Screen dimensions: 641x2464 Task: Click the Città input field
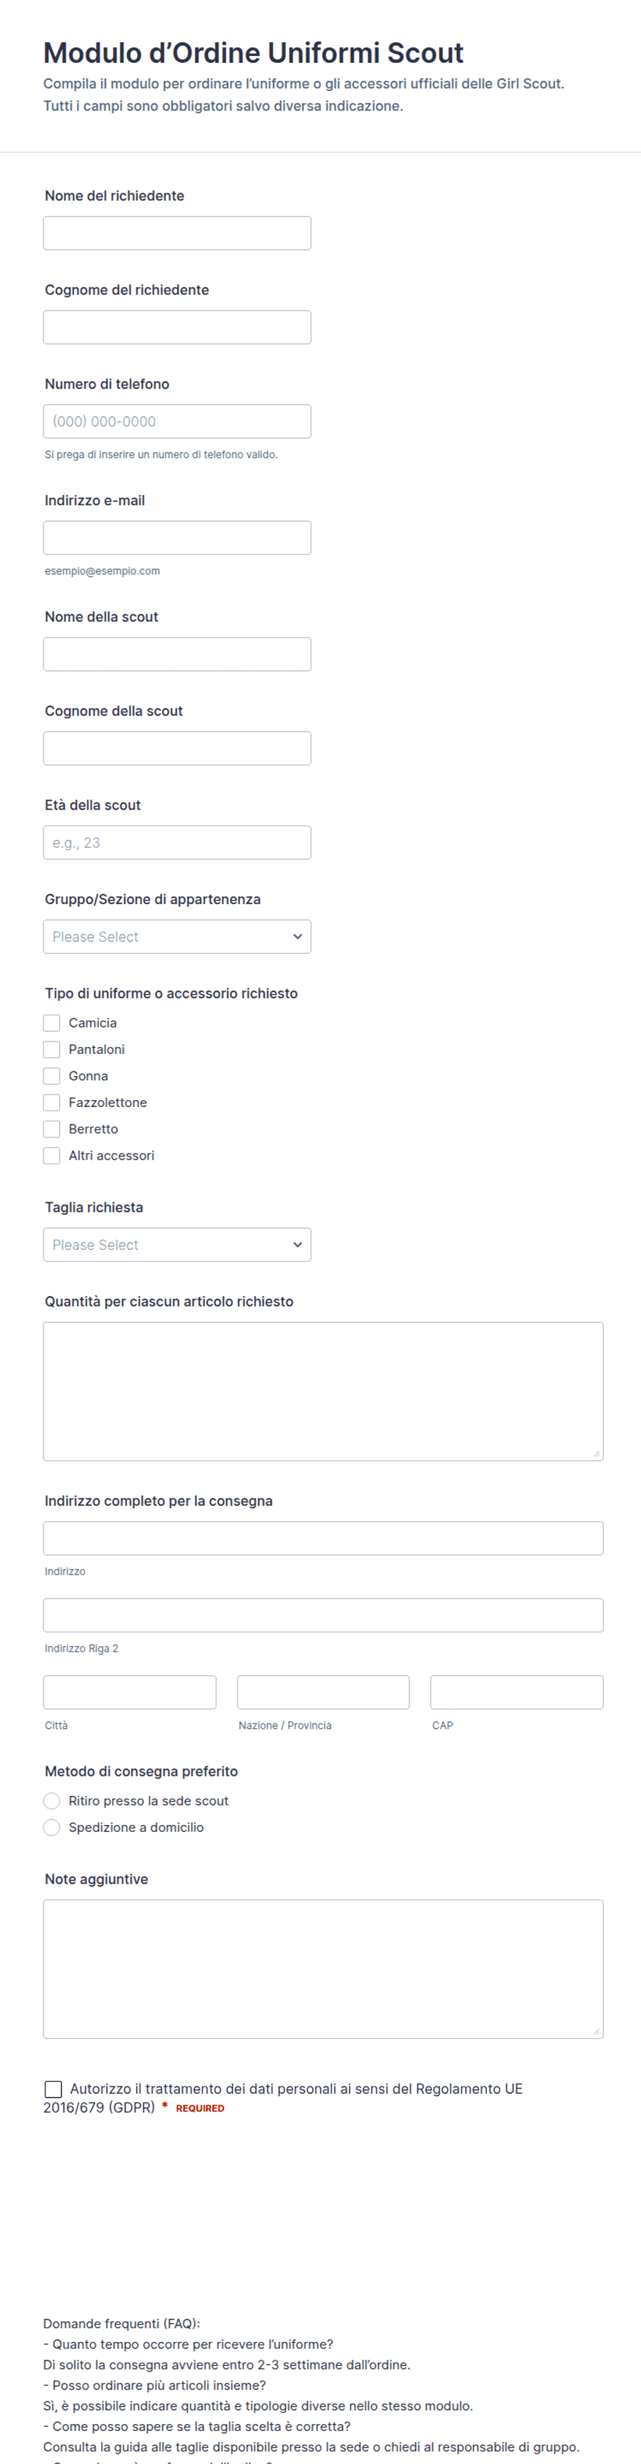click(130, 1692)
